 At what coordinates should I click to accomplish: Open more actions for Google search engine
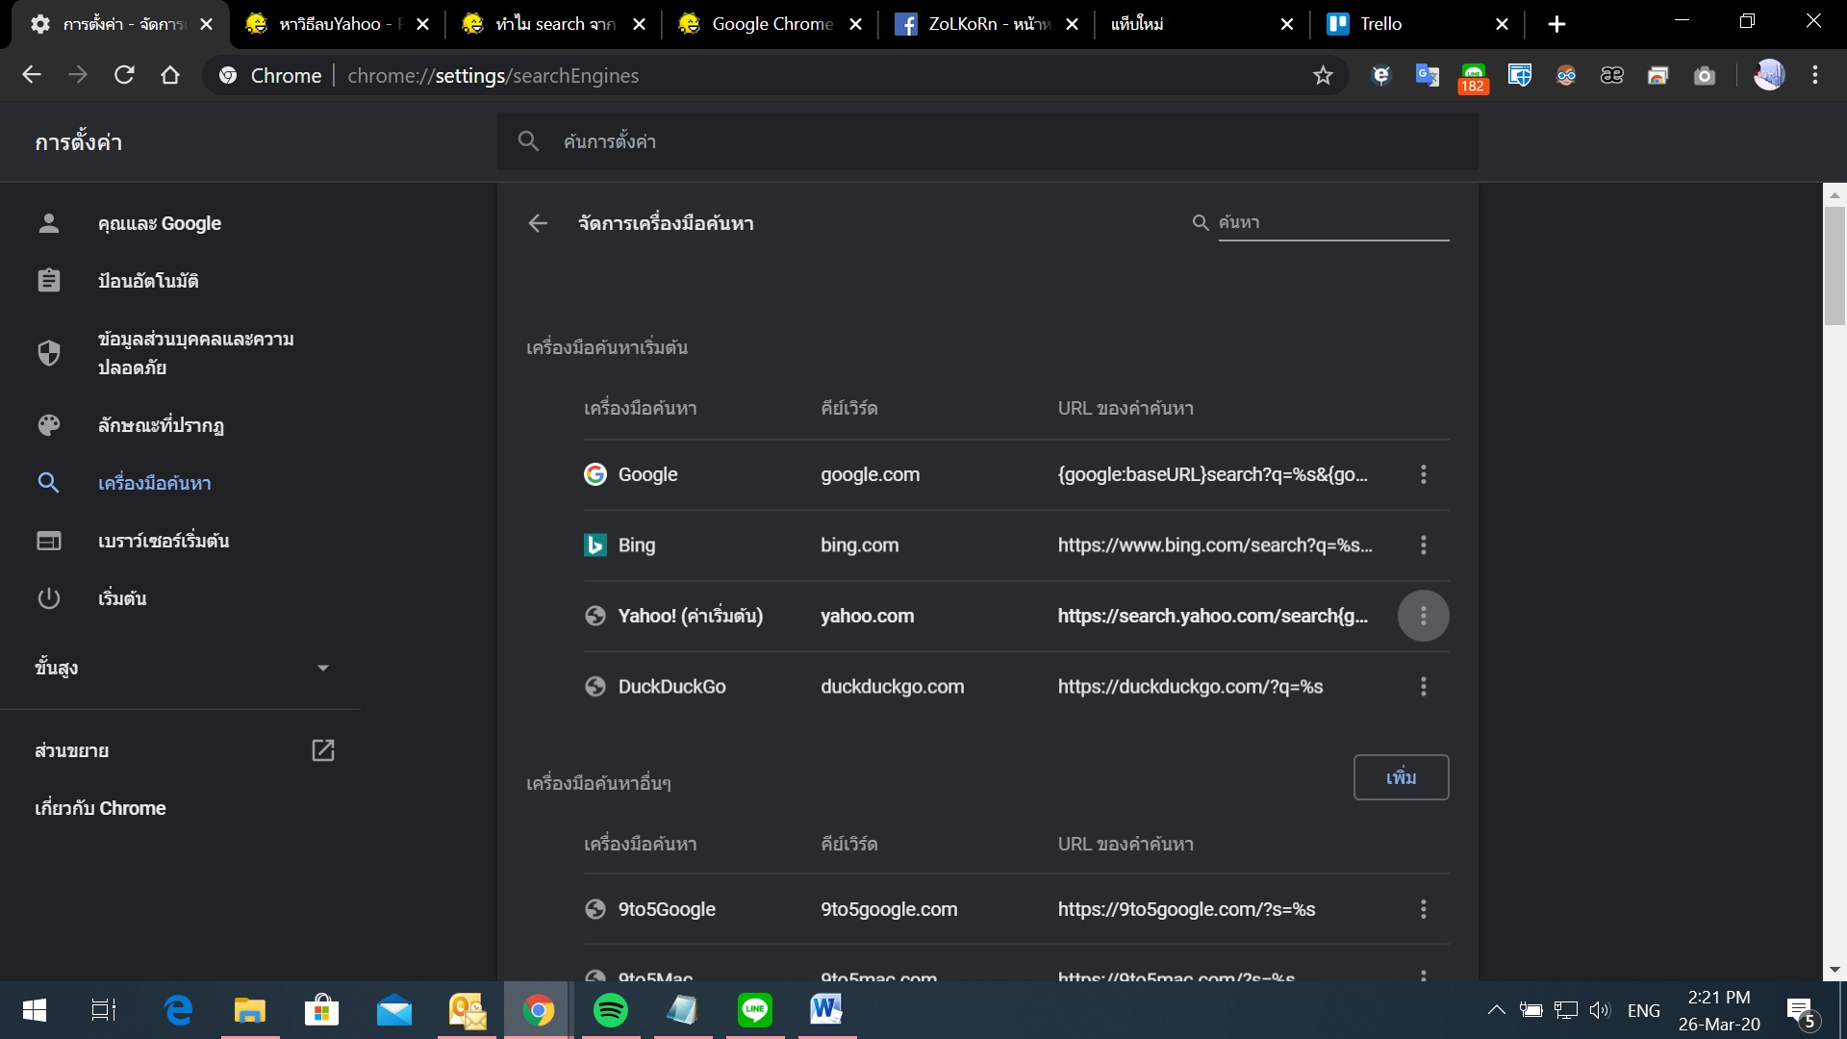tap(1423, 474)
